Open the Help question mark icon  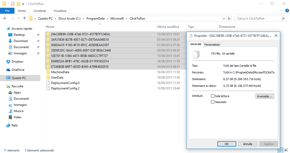point(287,11)
